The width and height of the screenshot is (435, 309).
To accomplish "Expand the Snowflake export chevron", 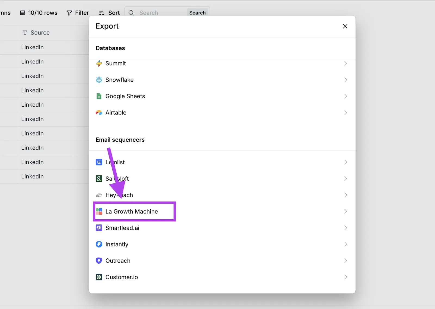I will (x=346, y=80).
